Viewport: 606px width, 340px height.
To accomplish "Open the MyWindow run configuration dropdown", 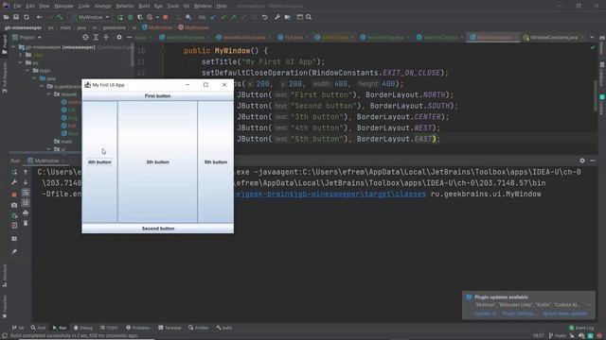I will tap(91, 17).
